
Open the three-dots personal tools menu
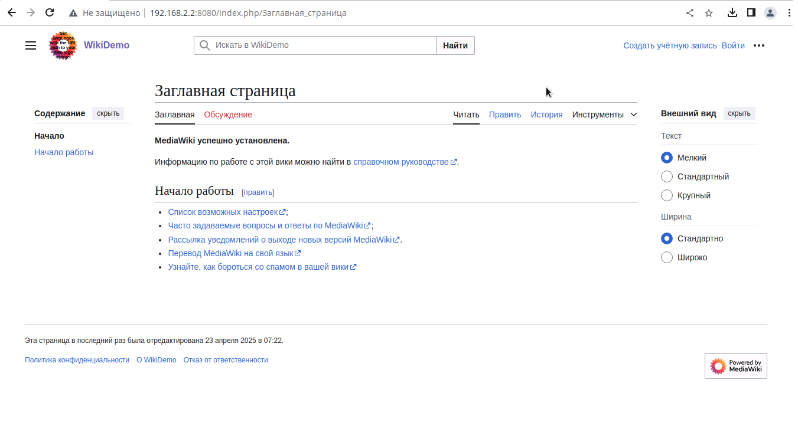[x=759, y=45]
